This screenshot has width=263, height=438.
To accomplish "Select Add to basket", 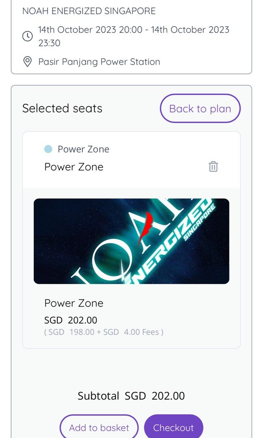I will click(x=99, y=427).
